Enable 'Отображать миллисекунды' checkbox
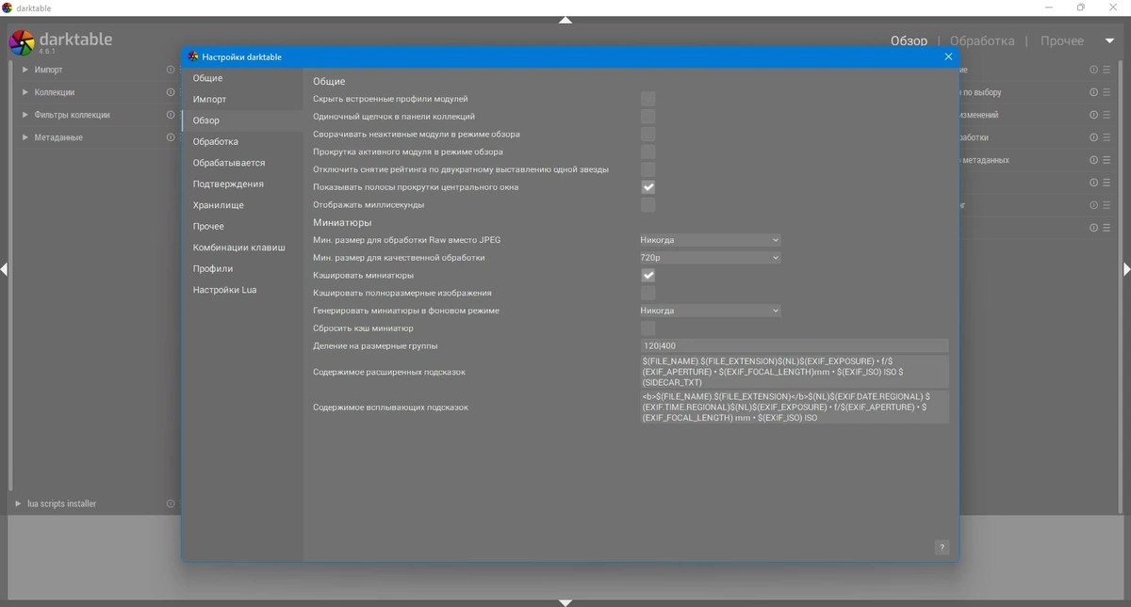1131x607 pixels. pos(647,205)
